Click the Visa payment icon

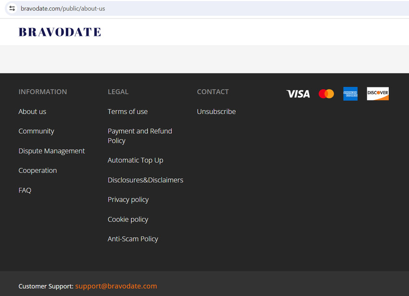click(298, 94)
